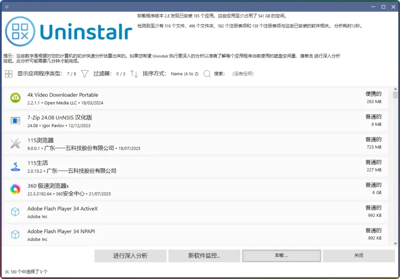Click the Uninstalr logo icon
This screenshot has width=400, height=279.
pyautogui.click(x=20, y=31)
